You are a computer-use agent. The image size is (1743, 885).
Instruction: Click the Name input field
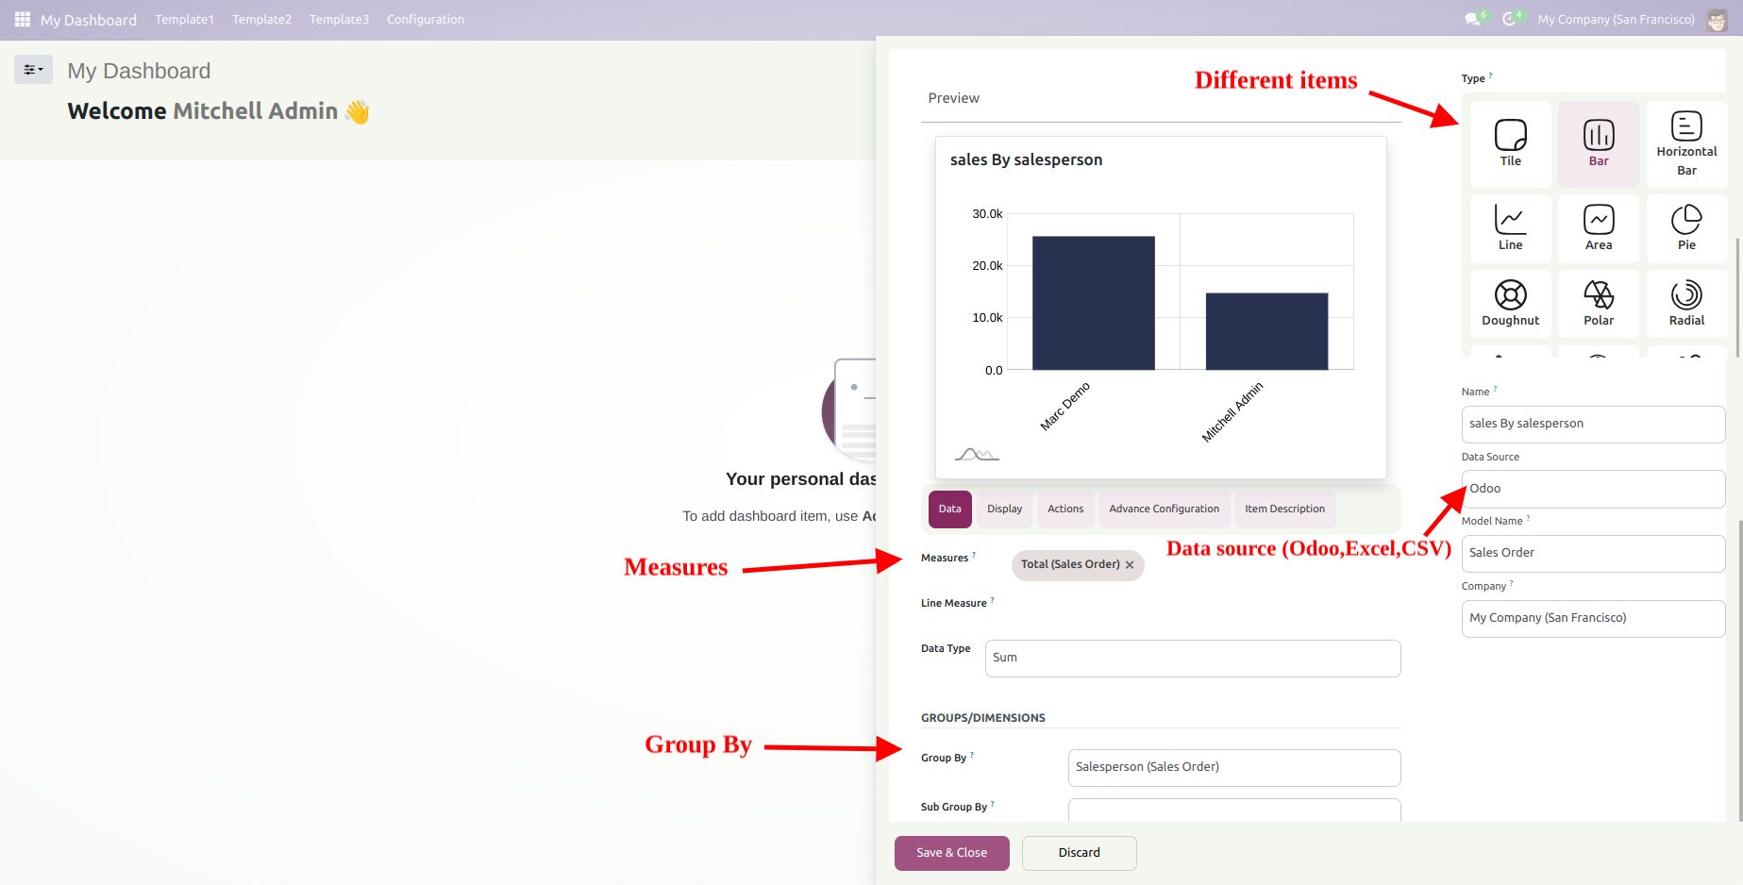pos(1592,424)
